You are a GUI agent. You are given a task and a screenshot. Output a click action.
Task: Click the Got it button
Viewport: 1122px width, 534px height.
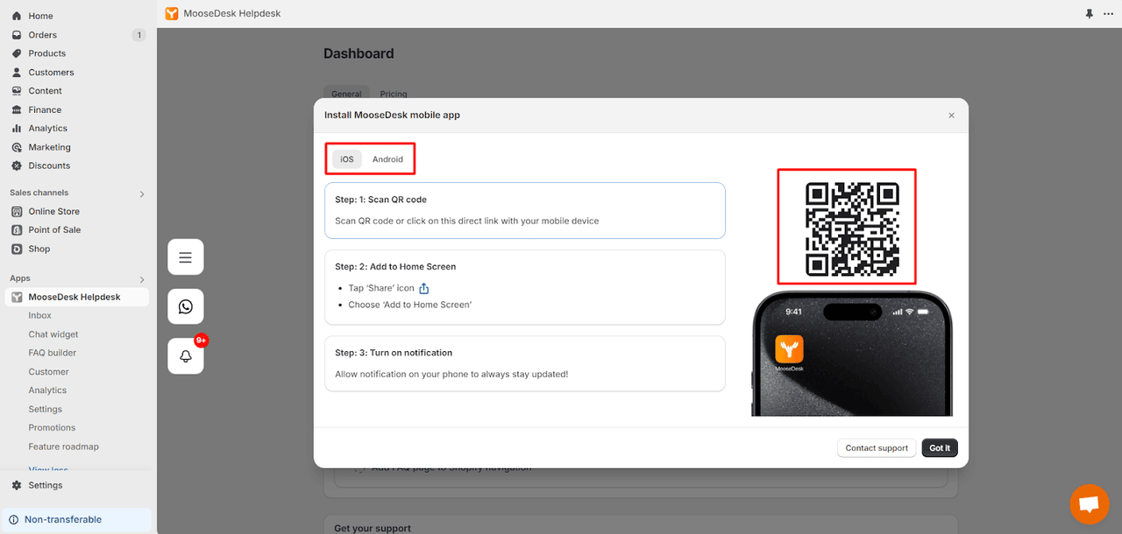tap(940, 448)
